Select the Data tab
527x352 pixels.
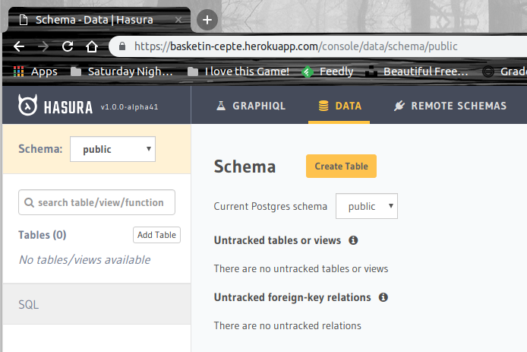pos(339,106)
